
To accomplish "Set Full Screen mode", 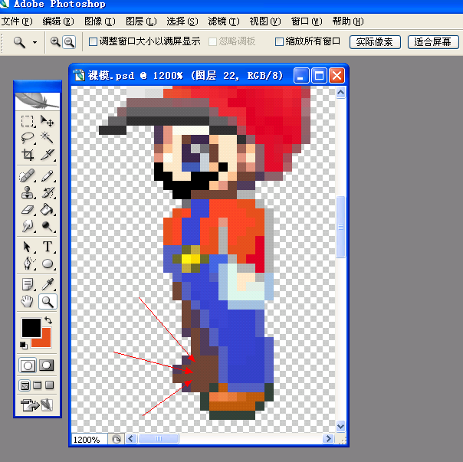I will click(49, 385).
